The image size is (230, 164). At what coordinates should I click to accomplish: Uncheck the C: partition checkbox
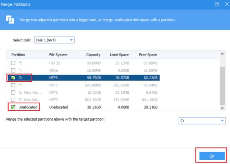pyautogui.click(x=13, y=78)
